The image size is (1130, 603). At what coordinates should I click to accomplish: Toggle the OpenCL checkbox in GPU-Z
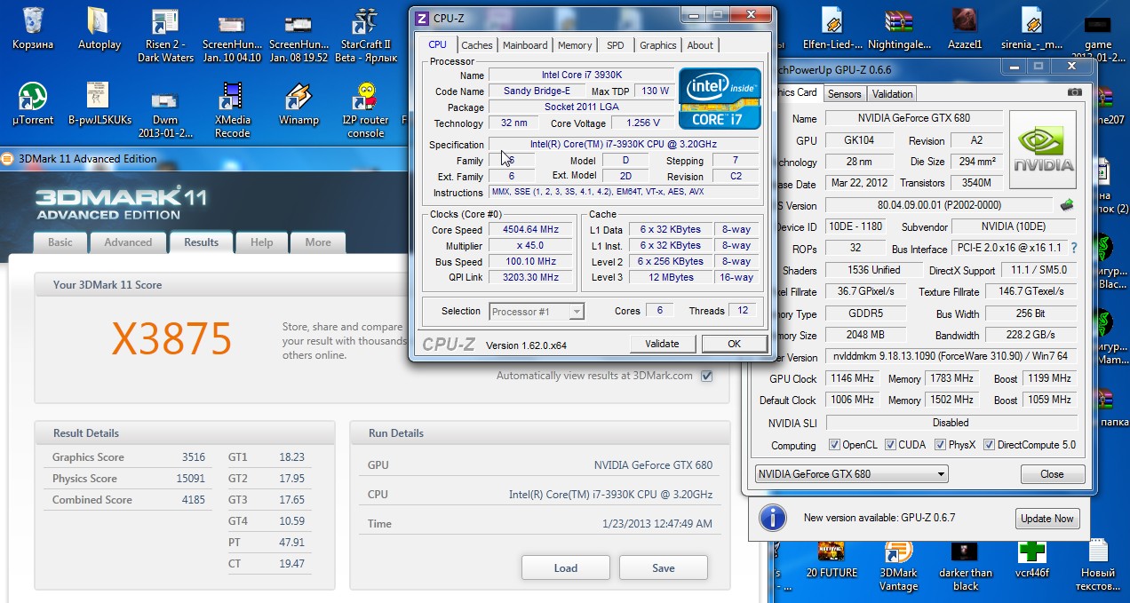[x=834, y=445]
